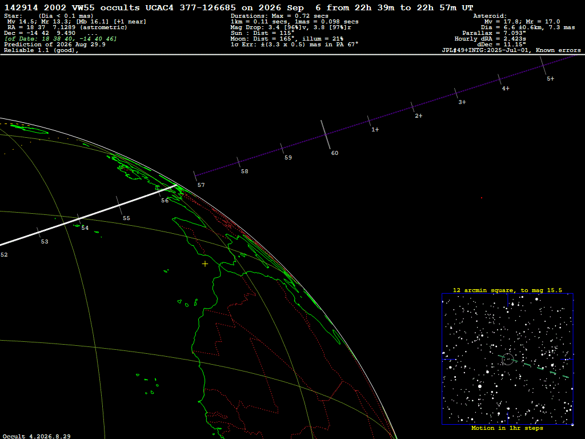Viewport: 585px width, 439px height.
Task: Click the 12 arcmin star chart thumbnail
Action: (507, 359)
